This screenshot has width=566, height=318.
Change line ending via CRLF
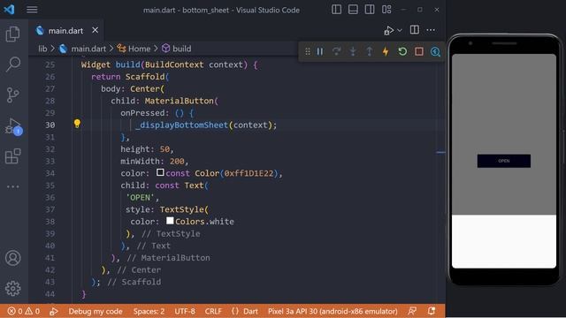point(213,311)
